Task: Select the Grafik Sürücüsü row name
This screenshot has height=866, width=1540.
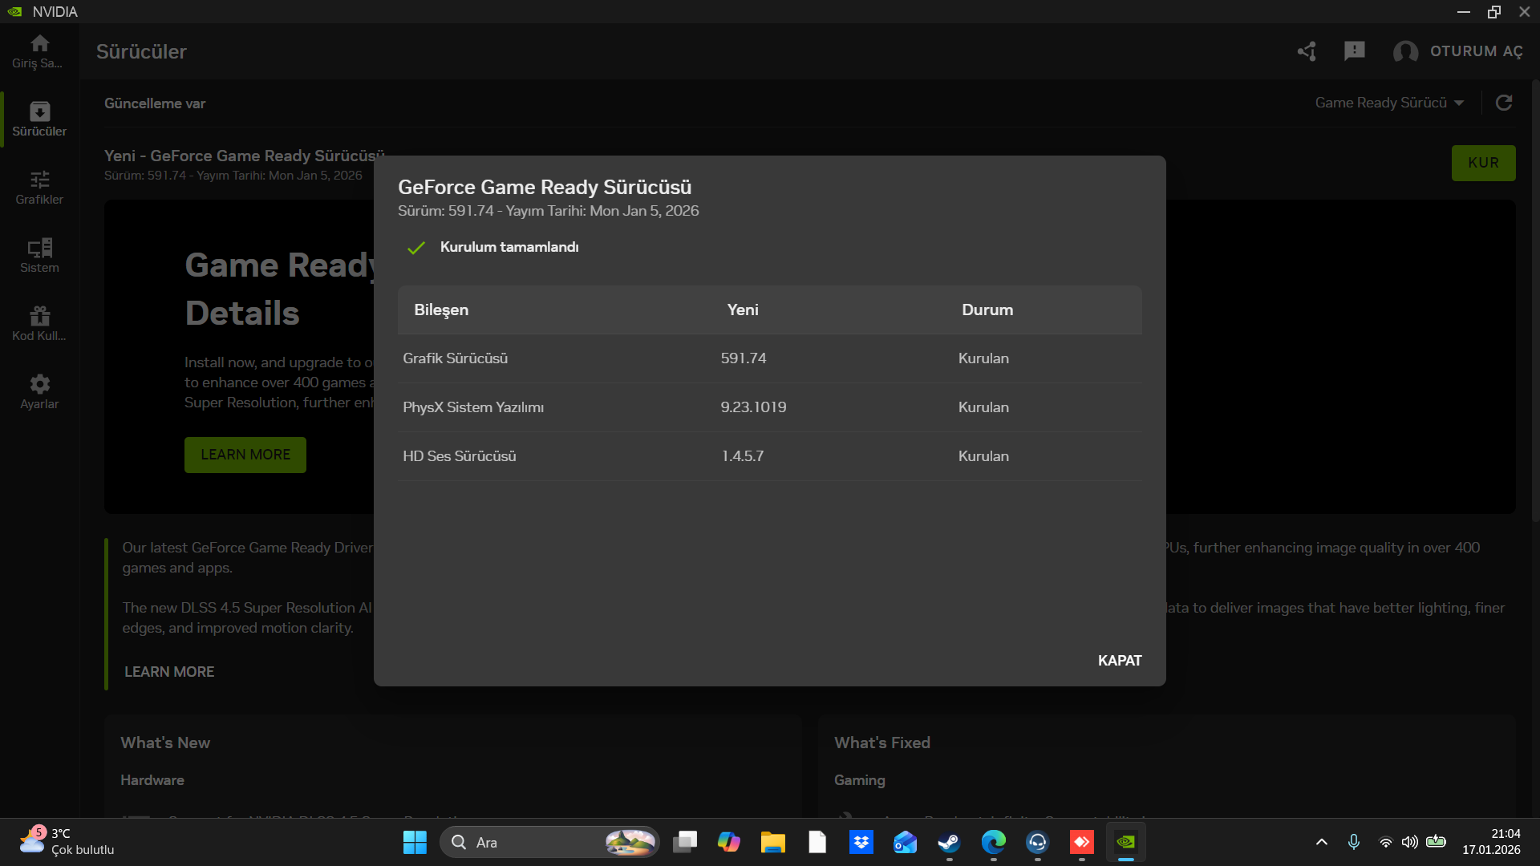Action: (x=455, y=358)
